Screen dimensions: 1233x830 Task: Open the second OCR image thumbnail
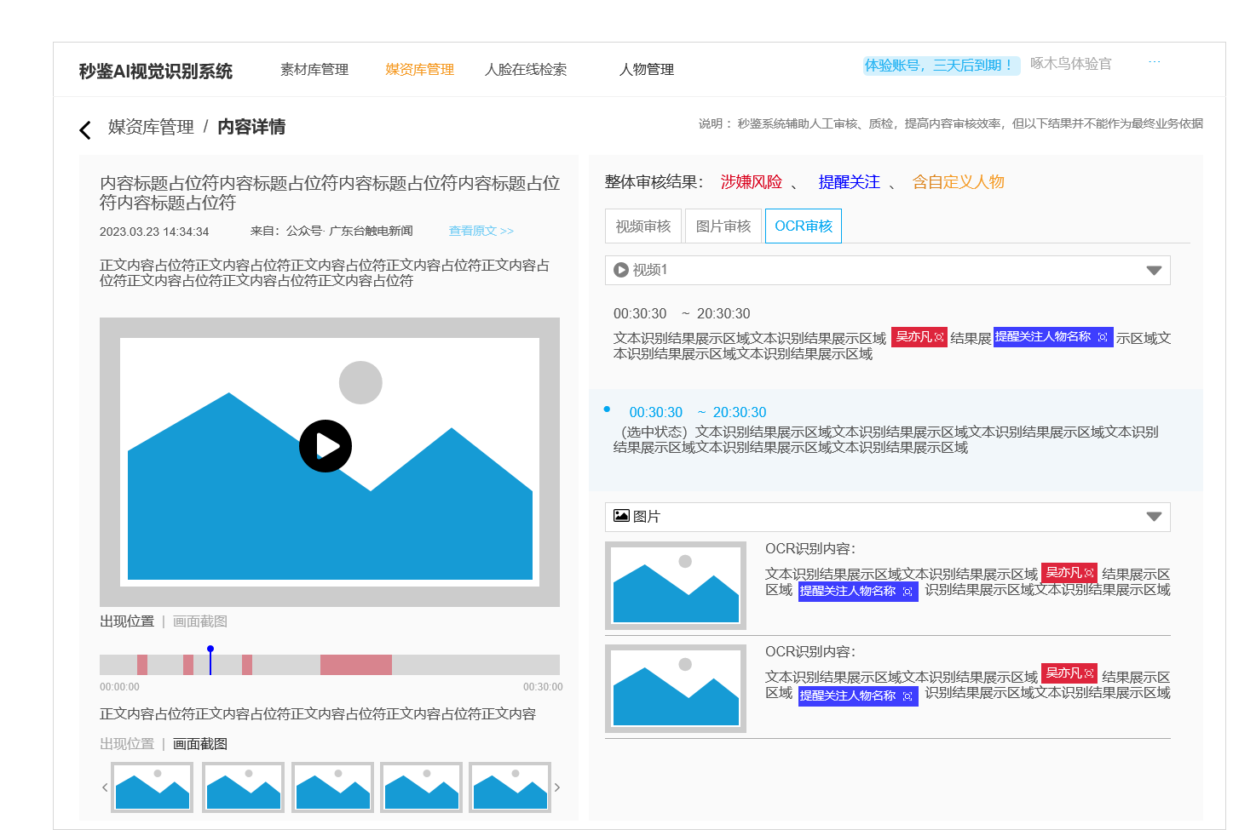[676, 689]
